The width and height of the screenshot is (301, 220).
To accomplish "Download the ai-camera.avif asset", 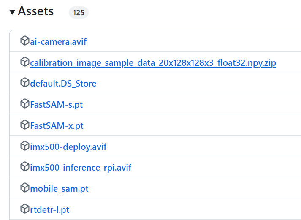I will (58, 42).
